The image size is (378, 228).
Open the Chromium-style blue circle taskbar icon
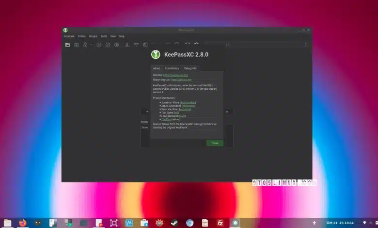tap(189, 223)
